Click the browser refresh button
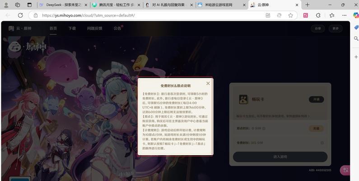 (x=20, y=15)
